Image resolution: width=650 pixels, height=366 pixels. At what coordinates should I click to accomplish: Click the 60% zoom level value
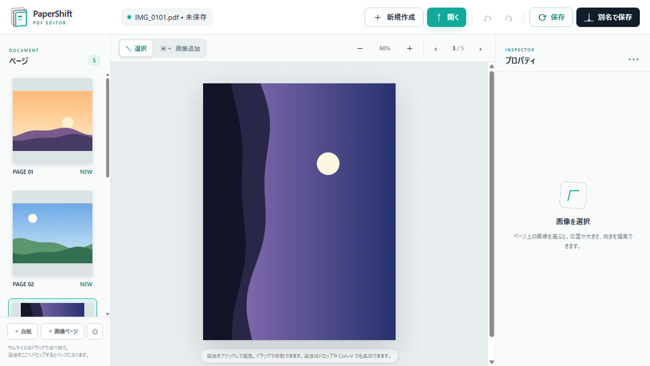385,49
